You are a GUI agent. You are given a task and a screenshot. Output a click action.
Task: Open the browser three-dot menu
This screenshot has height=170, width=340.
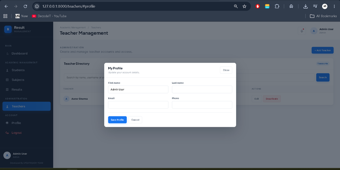coord(334,6)
